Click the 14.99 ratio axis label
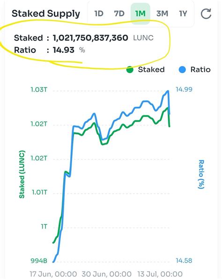Viewport: 222px width, 279px height. (184, 89)
